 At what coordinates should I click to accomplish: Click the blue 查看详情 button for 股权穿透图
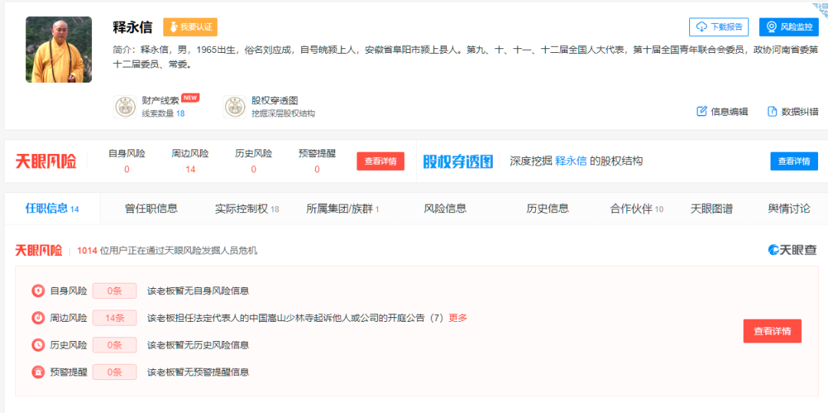click(x=794, y=162)
